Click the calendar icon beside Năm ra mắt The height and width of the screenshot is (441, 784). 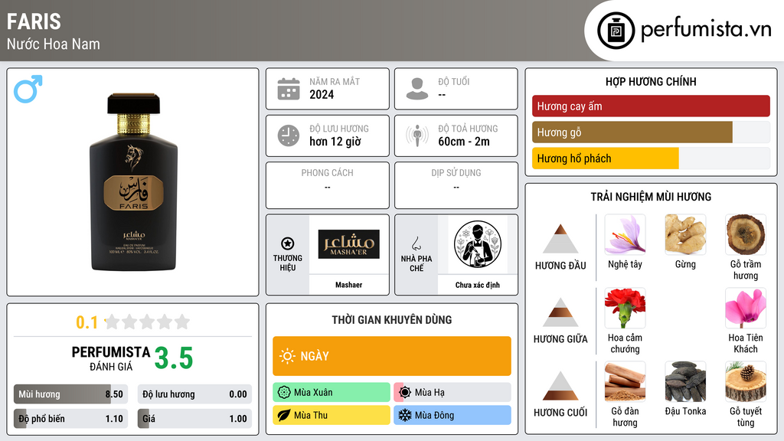point(289,89)
